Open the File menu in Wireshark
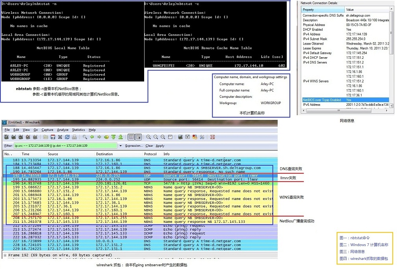 (7, 130)
